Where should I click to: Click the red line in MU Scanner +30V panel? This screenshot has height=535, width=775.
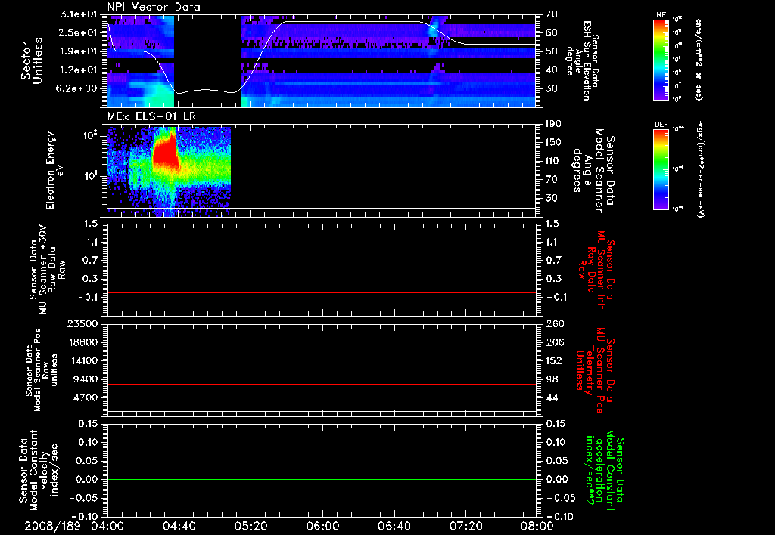tap(322, 292)
